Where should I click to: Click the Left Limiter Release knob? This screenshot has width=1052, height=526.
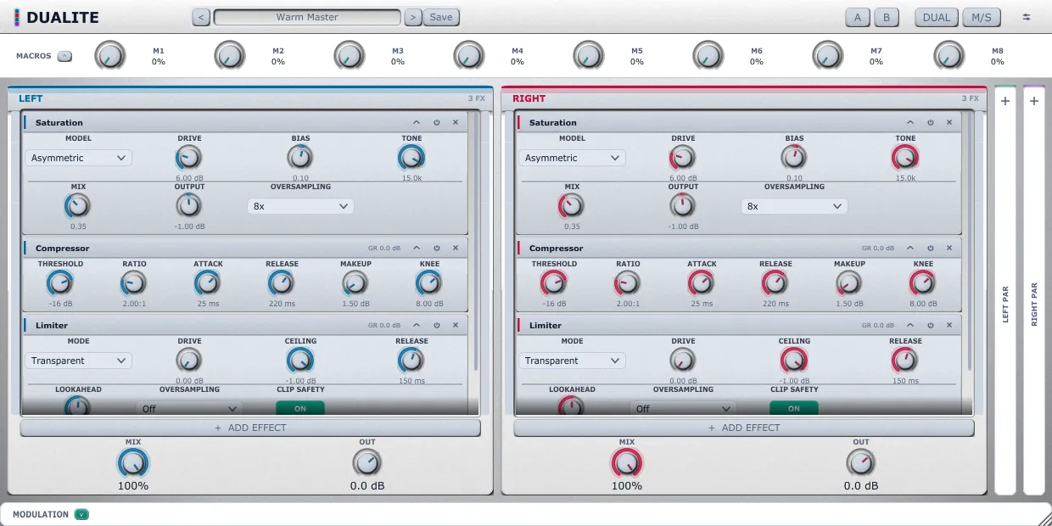(411, 360)
